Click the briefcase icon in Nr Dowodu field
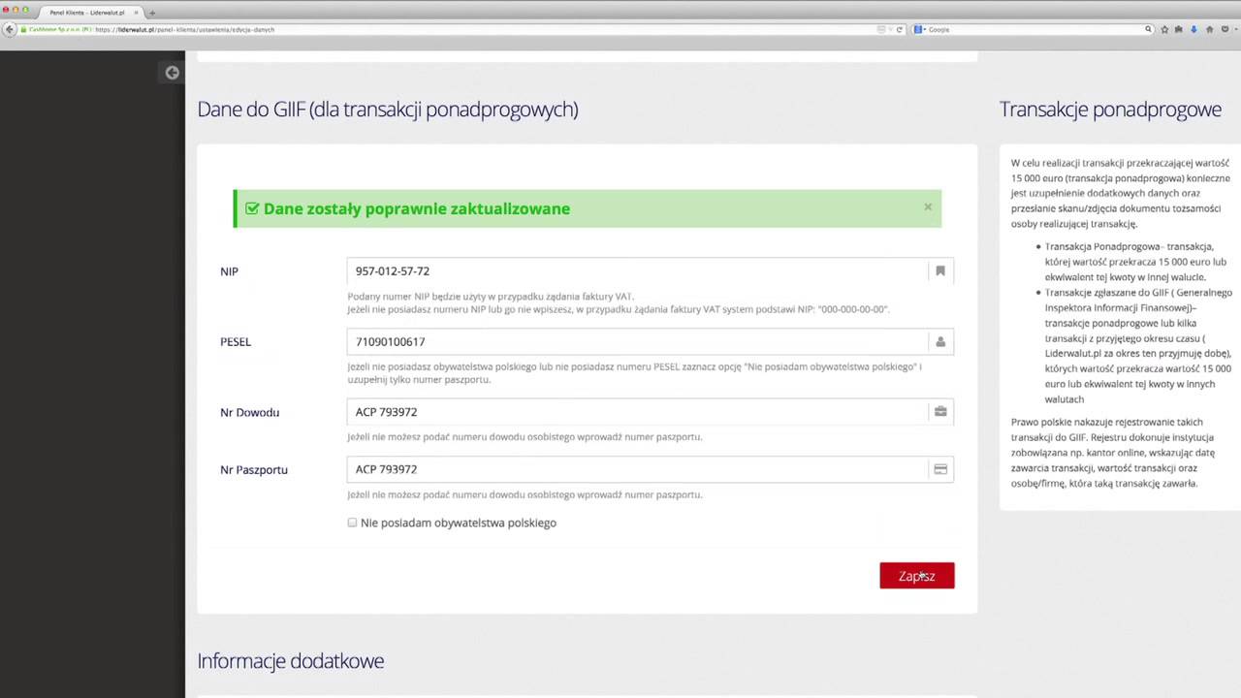Viewport: 1241px width, 698px height. (939, 411)
